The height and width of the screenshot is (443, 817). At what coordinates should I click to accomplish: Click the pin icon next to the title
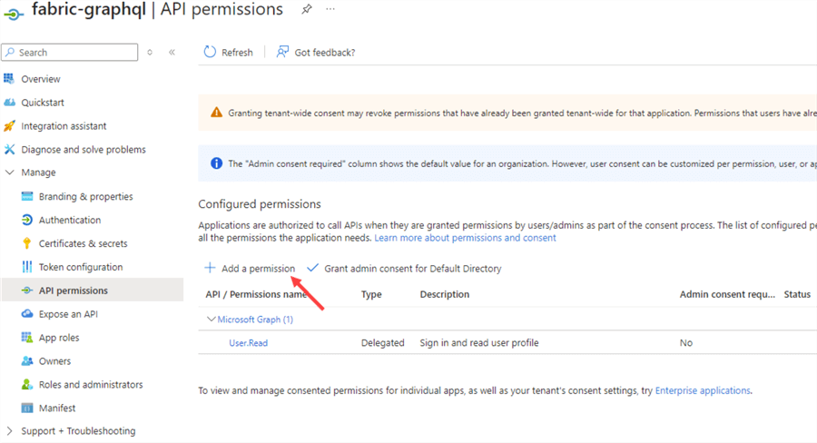pos(307,9)
